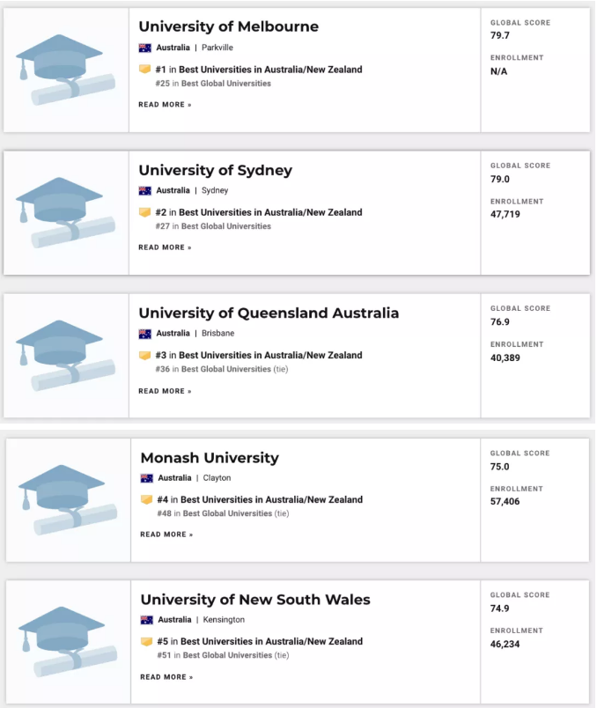Click the badge icon beside Sydney's #2 ranking
597x708 pixels.
pos(145,212)
